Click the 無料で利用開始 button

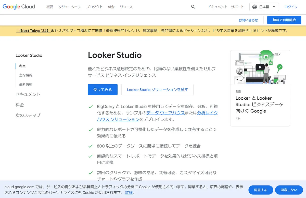(x=284, y=20)
